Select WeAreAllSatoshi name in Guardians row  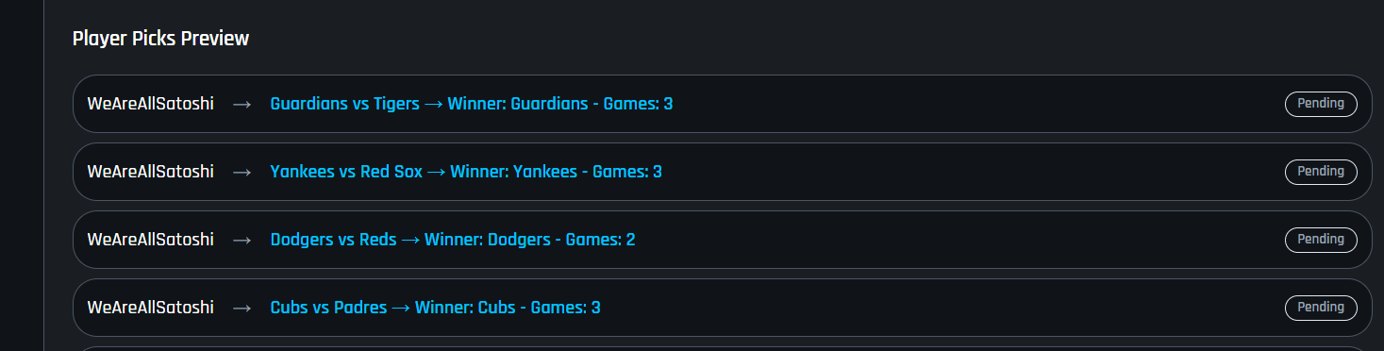tap(151, 104)
